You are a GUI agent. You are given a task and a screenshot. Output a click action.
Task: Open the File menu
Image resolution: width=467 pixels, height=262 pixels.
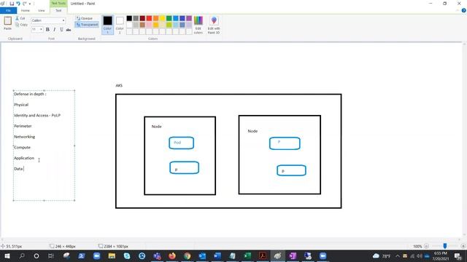click(x=8, y=10)
